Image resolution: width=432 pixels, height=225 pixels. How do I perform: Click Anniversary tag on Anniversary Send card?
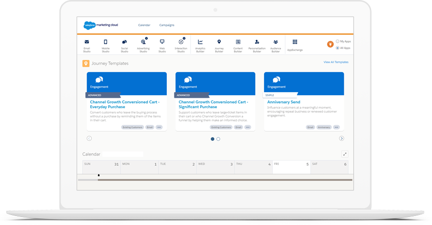(324, 127)
